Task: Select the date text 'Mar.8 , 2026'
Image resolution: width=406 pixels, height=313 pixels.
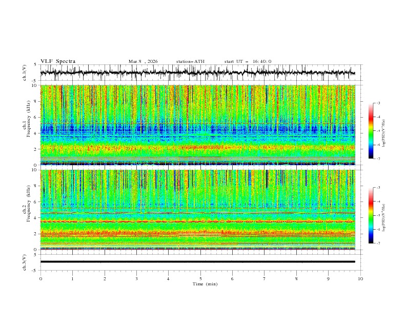Action: [143, 61]
